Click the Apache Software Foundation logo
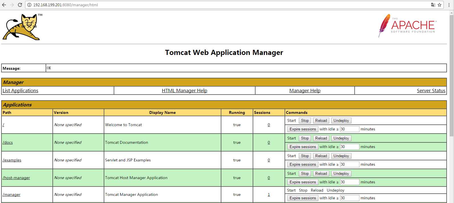The height and width of the screenshot is (203, 454). click(407, 26)
